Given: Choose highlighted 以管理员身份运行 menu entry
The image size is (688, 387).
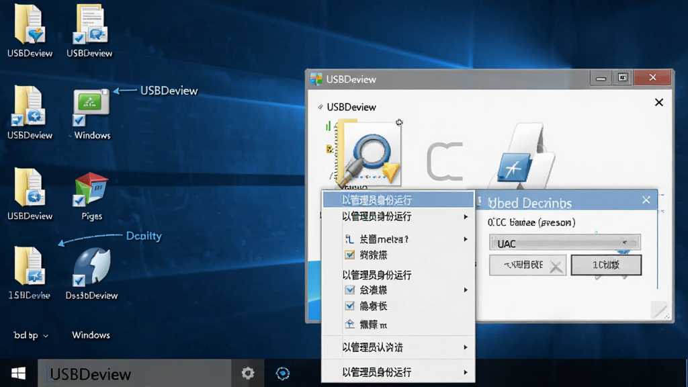Looking at the screenshot, I should (398, 200).
